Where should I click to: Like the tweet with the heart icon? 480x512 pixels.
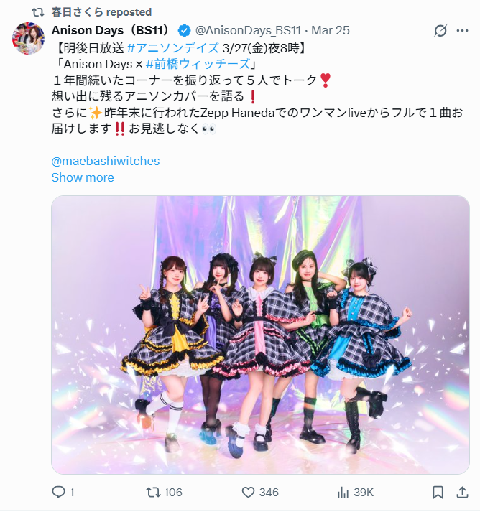click(x=248, y=493)
